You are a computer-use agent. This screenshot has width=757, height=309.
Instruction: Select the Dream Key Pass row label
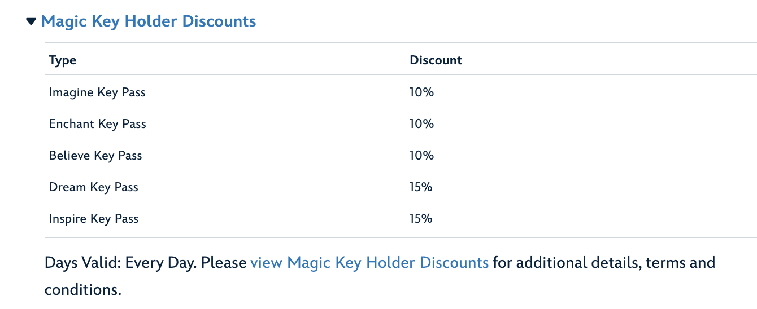coord(93,187)
